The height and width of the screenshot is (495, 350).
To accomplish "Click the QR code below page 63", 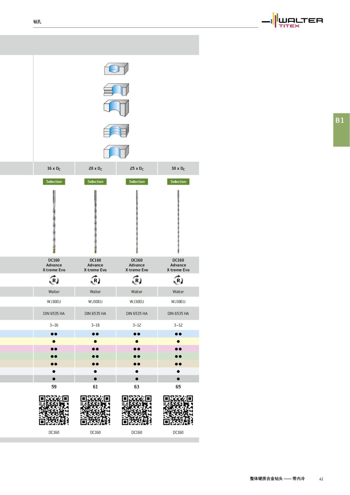I will point(137,410).
